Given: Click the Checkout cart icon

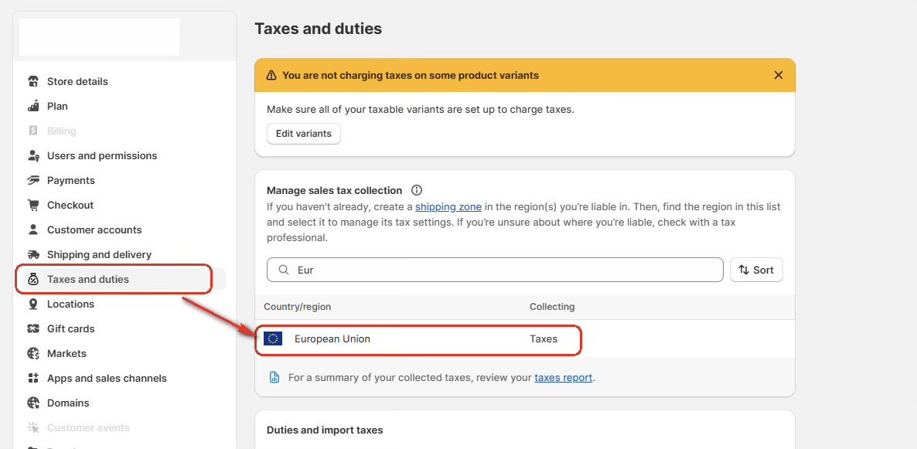Looking at the screenshot, I should pyautogui.click(x=33, y=205).
